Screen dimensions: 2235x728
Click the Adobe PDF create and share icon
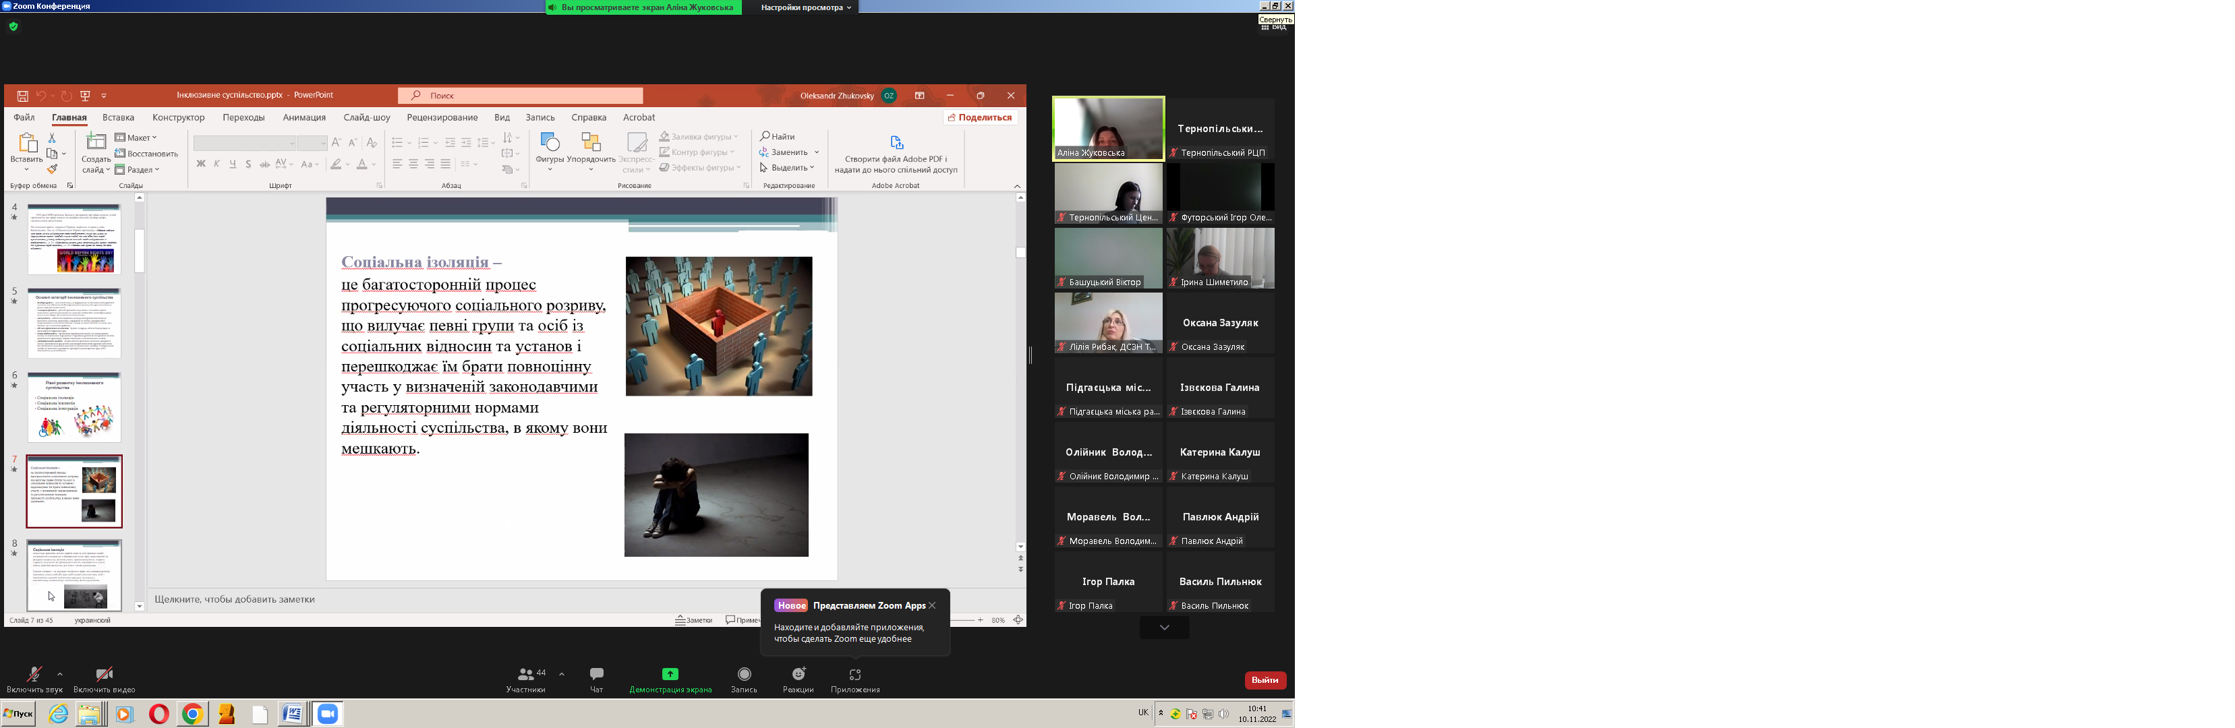(896, 142)
